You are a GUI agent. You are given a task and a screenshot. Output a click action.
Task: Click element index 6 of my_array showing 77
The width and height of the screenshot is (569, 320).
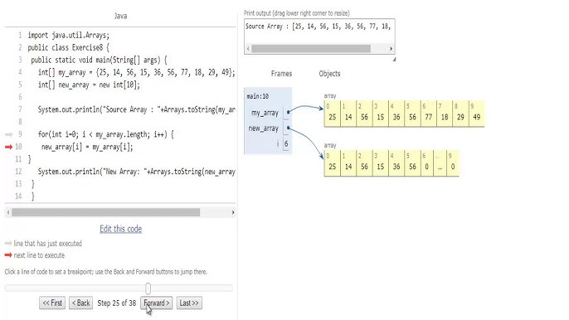point(428,114)
